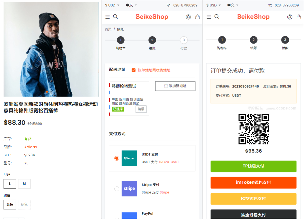
Task: Choose size M option
Action: point(24,184)
